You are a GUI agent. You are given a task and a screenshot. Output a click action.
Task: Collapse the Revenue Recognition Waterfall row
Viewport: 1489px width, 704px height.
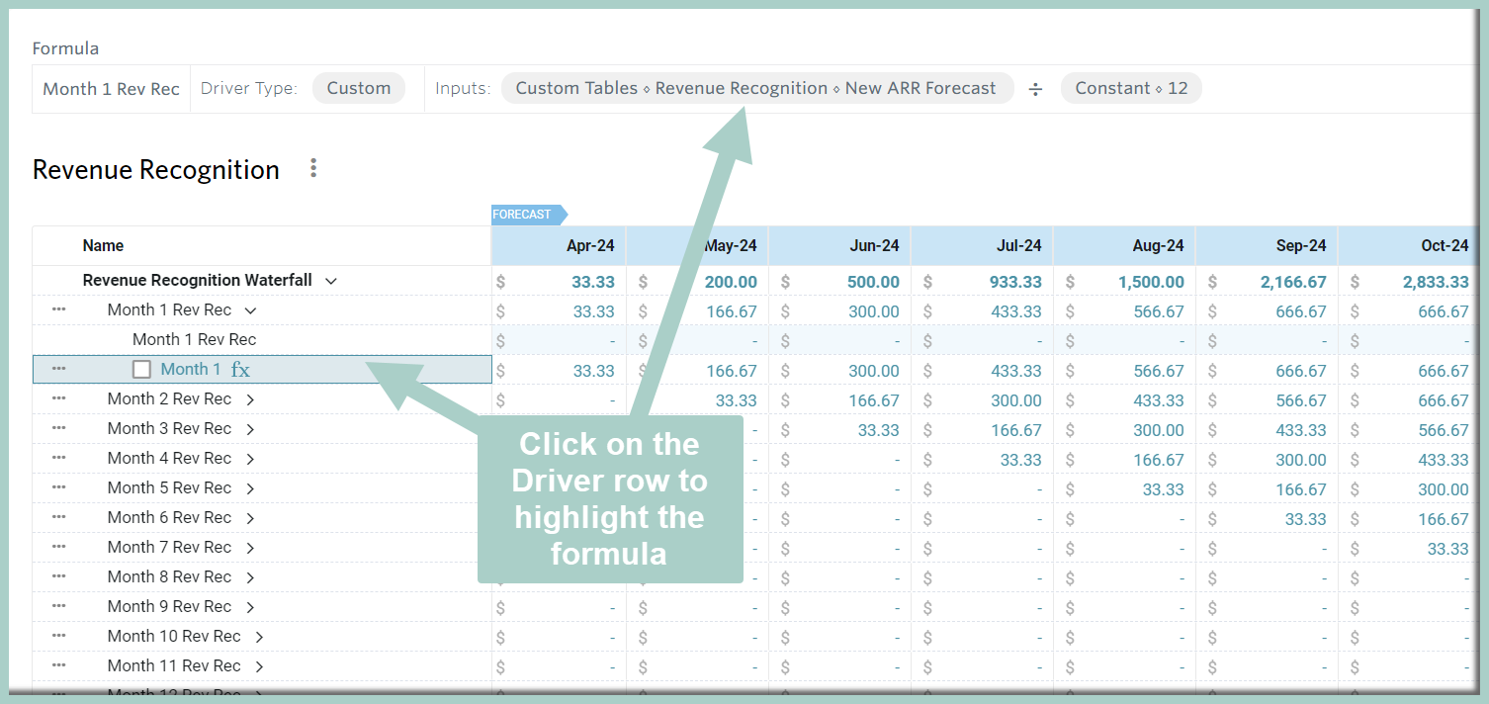pyautogui.click(x=330, y=280)
